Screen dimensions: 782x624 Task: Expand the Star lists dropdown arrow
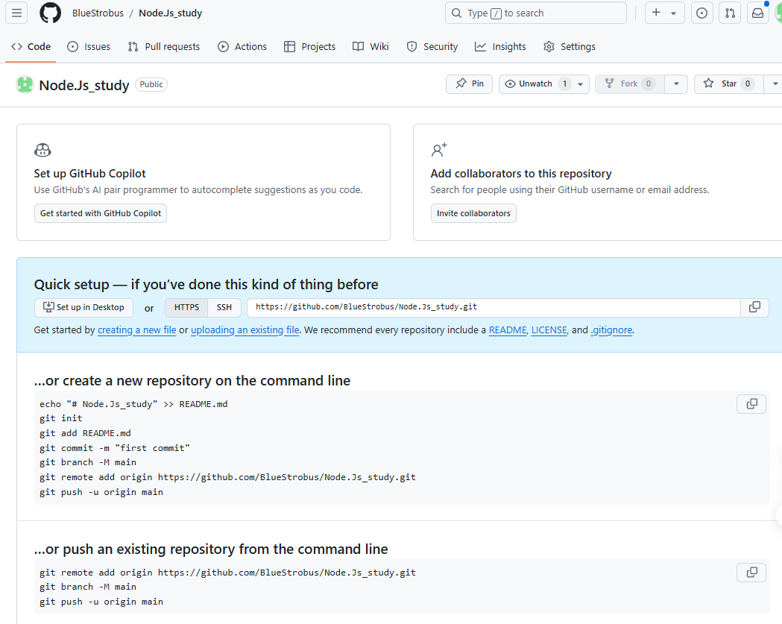775,83
